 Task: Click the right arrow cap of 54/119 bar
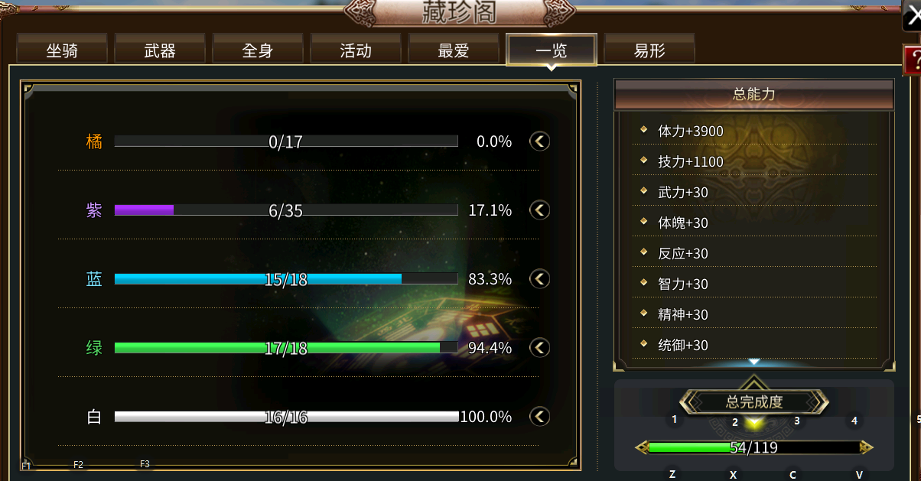point(867,447)
